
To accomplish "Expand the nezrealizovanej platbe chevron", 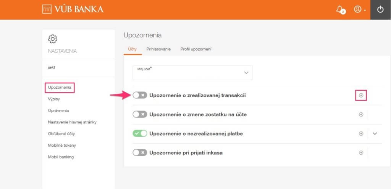I will (375, 133).
